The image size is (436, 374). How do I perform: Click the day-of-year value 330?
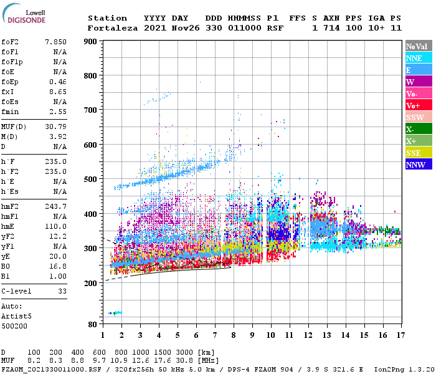coord(214,28)
